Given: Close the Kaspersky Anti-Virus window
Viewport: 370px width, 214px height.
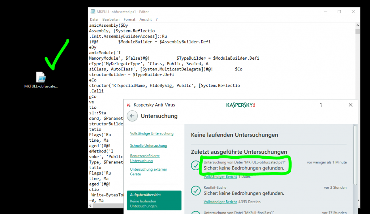Looking at the screenshot, I should (350, 105).
